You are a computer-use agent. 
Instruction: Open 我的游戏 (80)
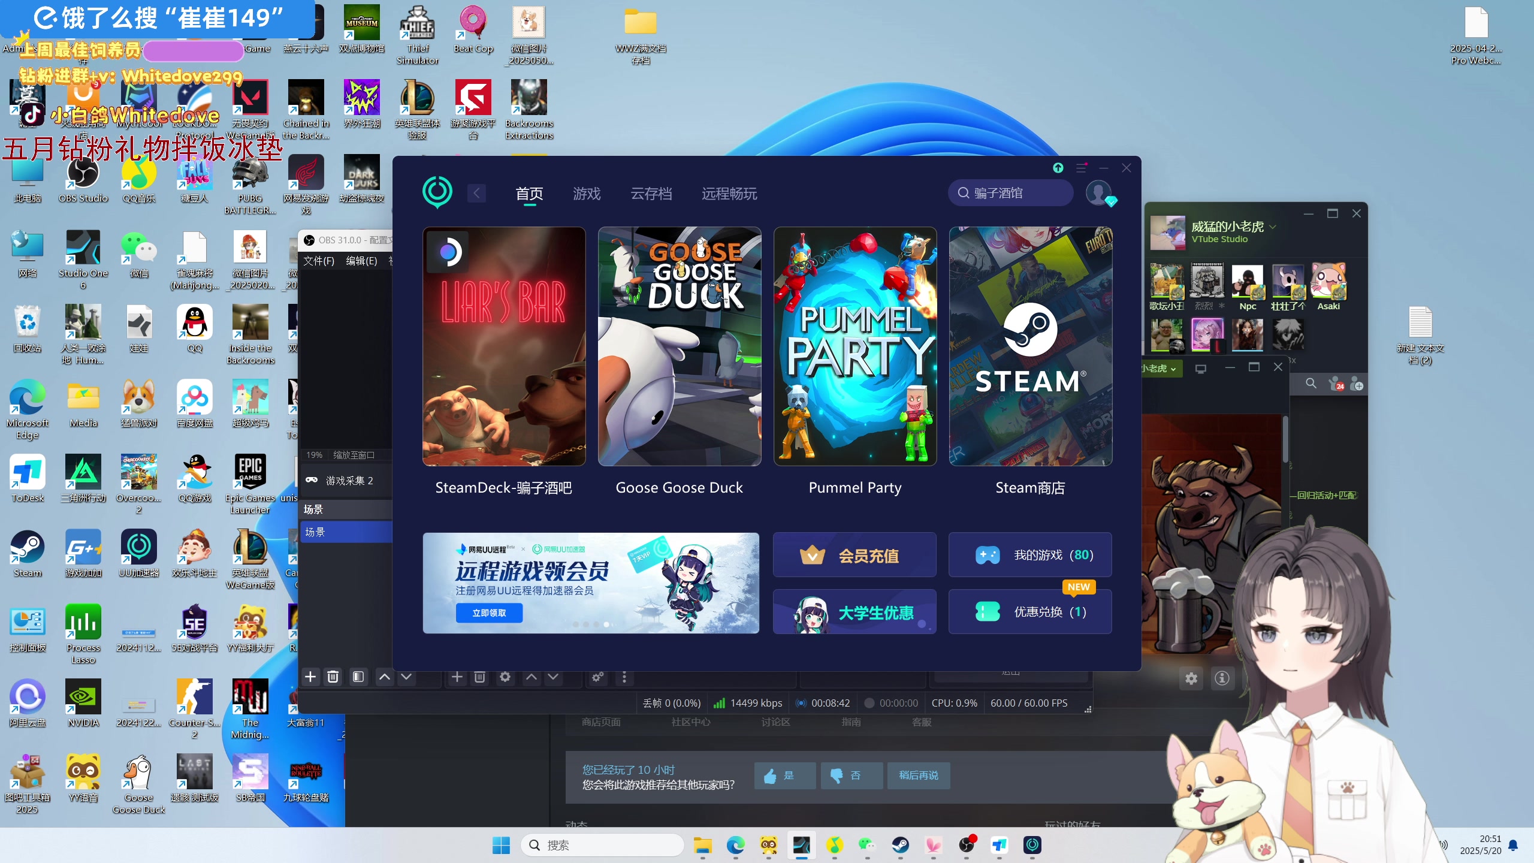click(x=1030, y=555)
